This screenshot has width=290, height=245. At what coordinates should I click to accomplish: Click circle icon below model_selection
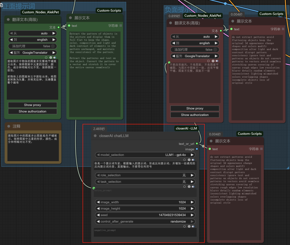tap(184, 160)
